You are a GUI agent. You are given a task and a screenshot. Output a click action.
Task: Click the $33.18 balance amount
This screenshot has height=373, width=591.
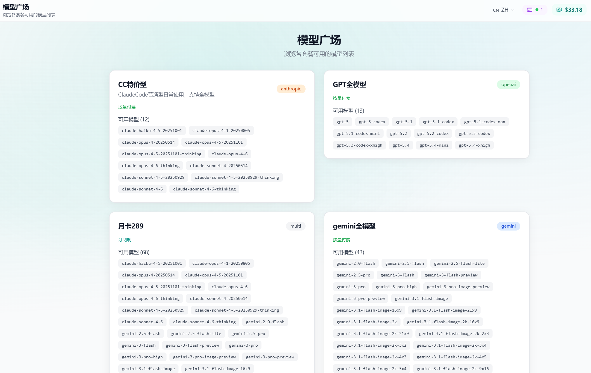click(x=573, y=10)
